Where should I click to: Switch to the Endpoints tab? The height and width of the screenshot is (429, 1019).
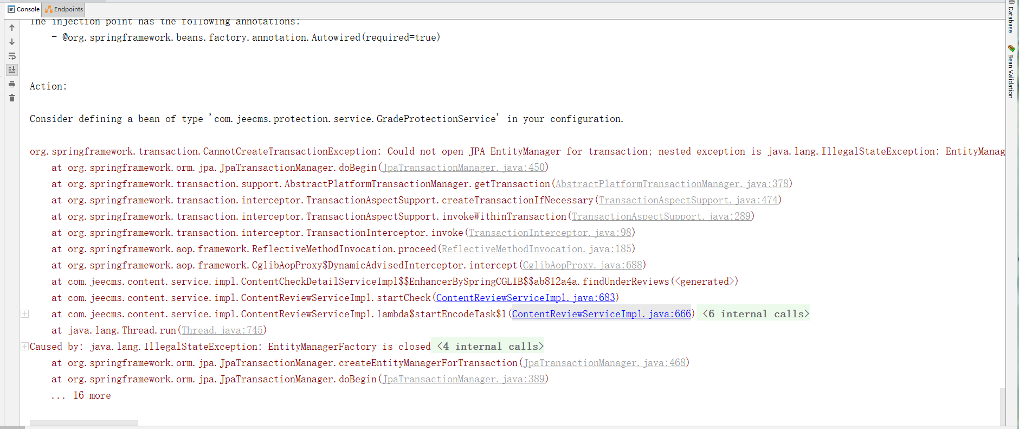pos(65,9)
